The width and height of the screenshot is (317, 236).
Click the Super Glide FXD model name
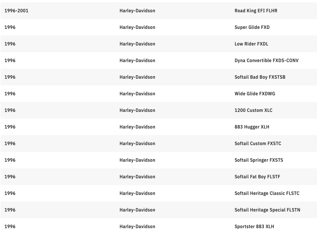click(252, 27)
